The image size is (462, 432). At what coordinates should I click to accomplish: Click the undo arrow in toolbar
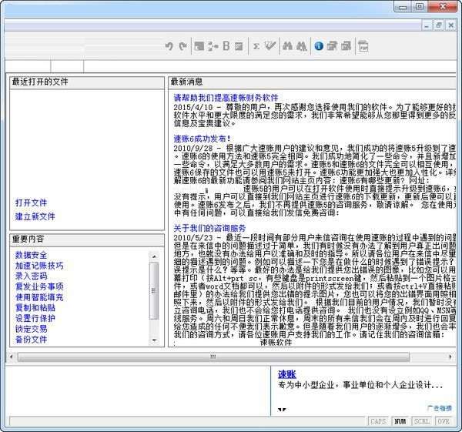(169, 46)
